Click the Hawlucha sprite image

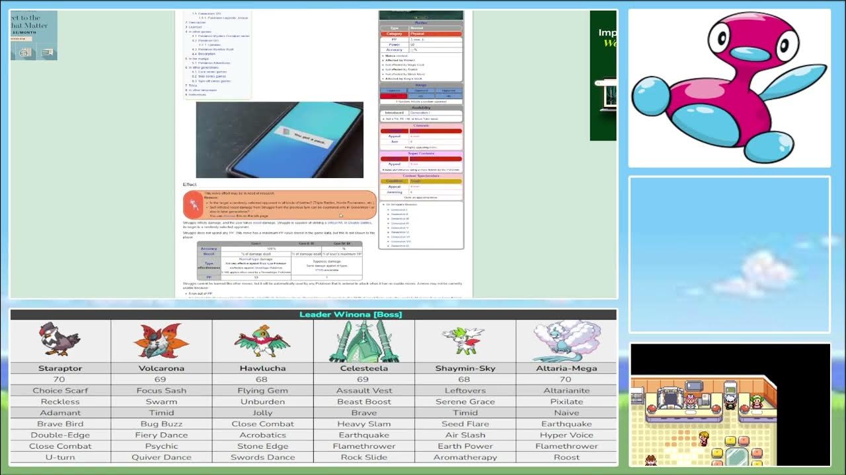(262, 341)
